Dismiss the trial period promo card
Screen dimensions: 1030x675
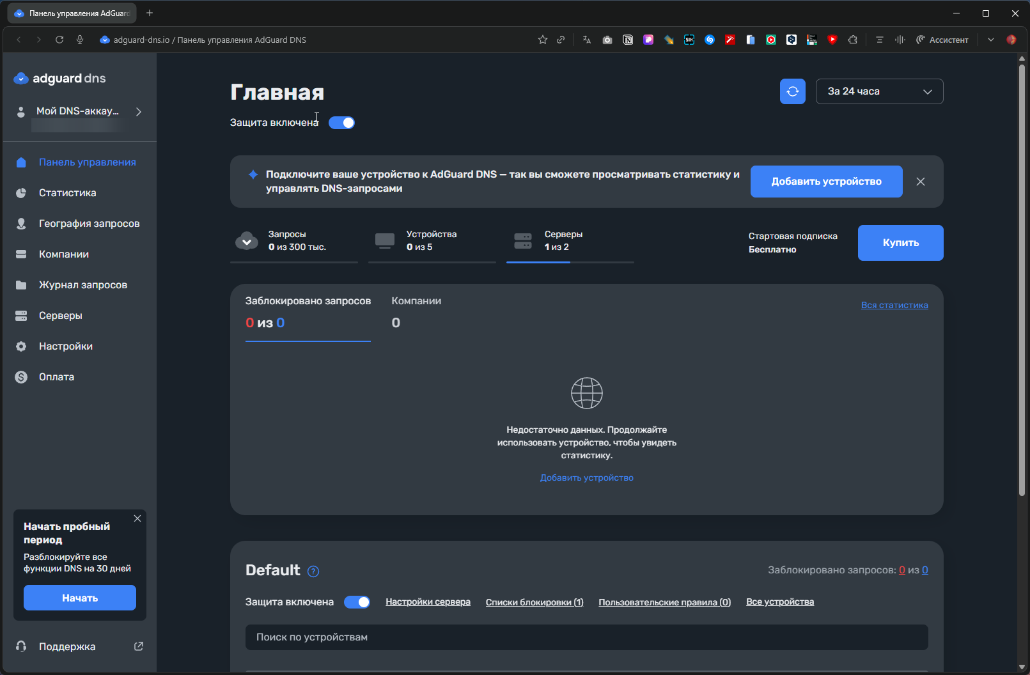point(137,518)
